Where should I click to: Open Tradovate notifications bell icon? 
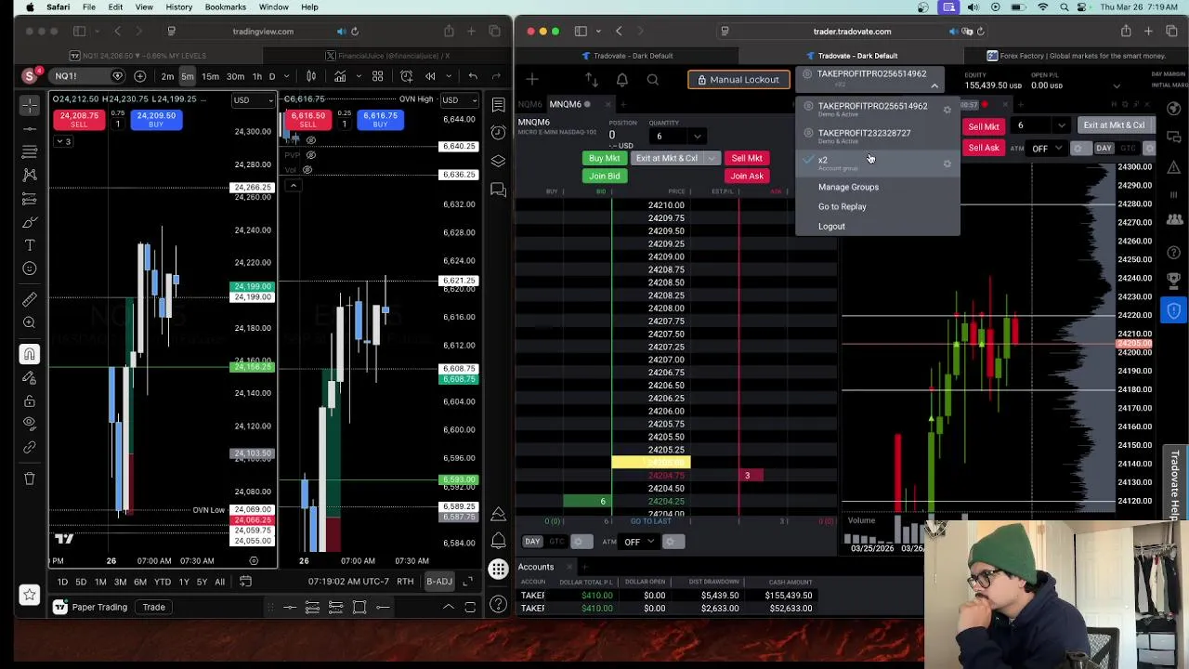point(622,80)
